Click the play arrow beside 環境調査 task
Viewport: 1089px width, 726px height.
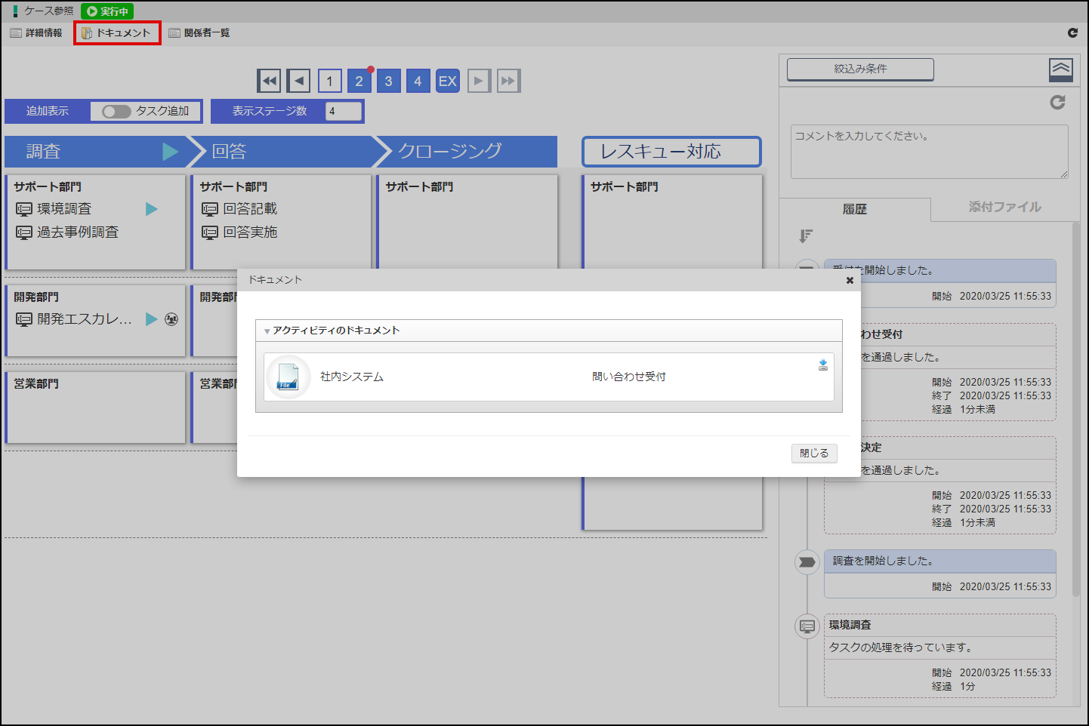[x=152, y=209]
